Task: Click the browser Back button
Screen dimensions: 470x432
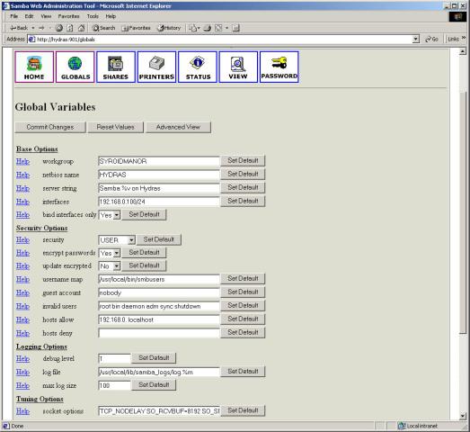Action: (20, 28)
